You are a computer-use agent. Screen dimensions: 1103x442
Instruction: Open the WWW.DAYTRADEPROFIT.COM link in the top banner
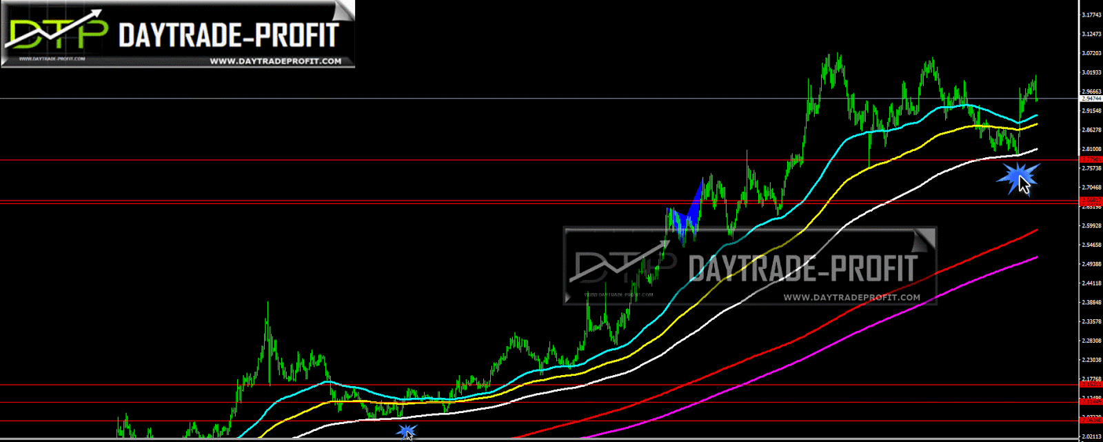pos(275,61)
